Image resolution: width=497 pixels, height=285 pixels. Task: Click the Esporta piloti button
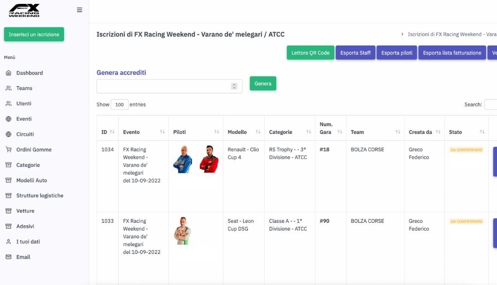pyautogui.click(x=397, y=53)
